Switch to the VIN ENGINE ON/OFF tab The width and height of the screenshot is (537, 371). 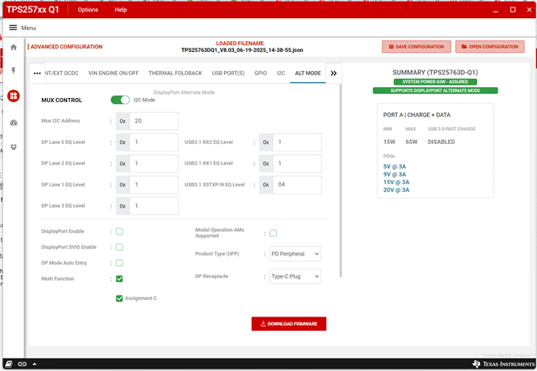click(113, 73)
